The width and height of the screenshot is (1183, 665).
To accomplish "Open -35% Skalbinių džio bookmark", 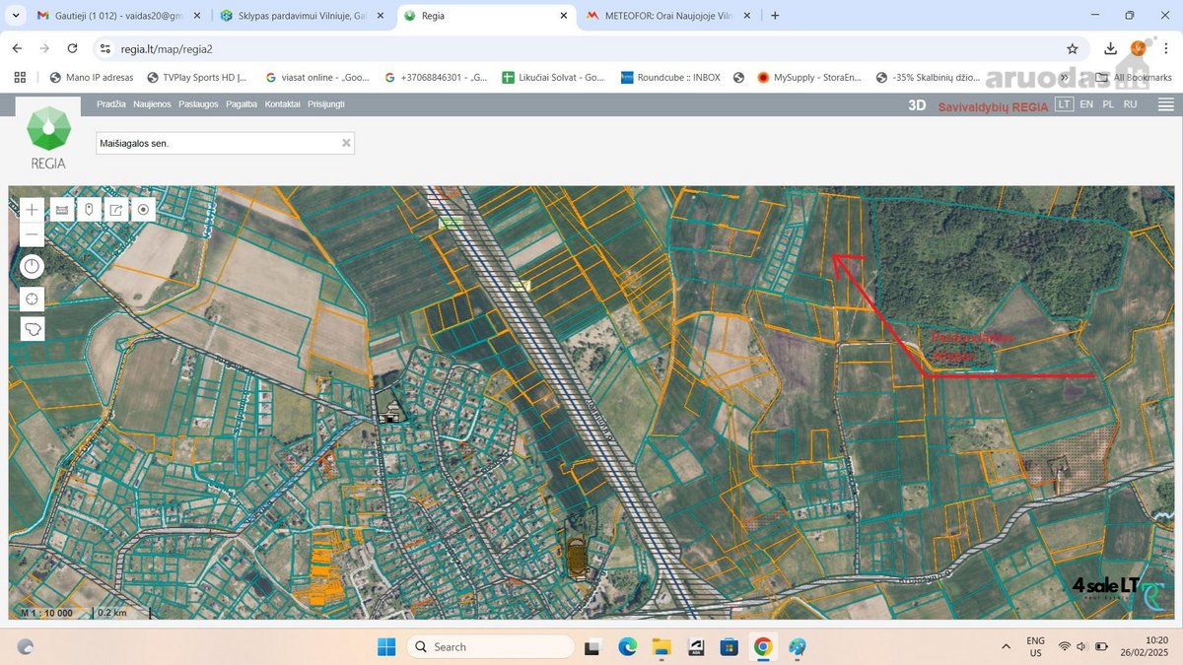I will click(926, 77).
